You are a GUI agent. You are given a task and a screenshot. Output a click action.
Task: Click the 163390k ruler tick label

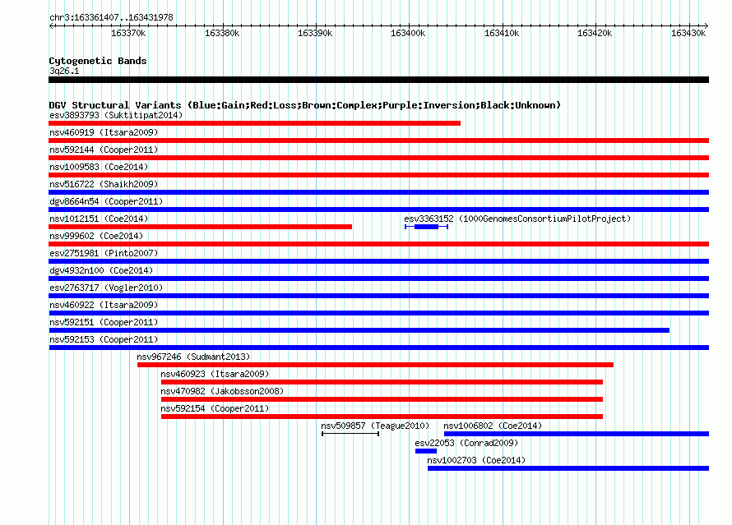pos(315,34)
